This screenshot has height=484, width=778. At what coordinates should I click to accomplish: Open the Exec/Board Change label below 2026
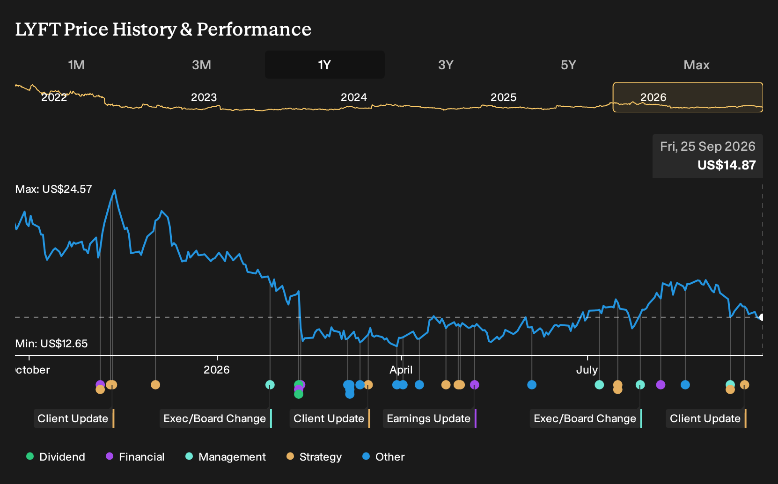216,418
